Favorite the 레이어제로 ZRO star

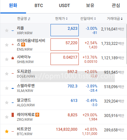(x=7, y=117)
